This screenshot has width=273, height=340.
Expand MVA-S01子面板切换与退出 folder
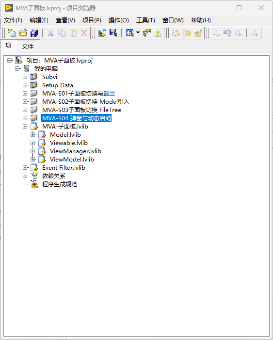pos(25,93)
